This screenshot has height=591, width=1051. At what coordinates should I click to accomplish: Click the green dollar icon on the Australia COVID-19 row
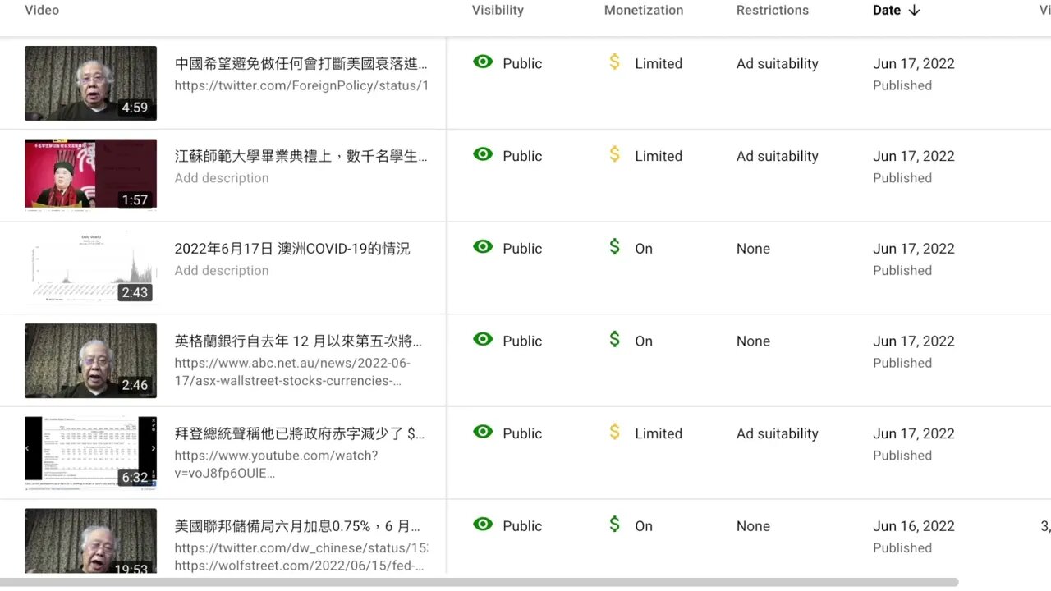click(x=614, y=247)
